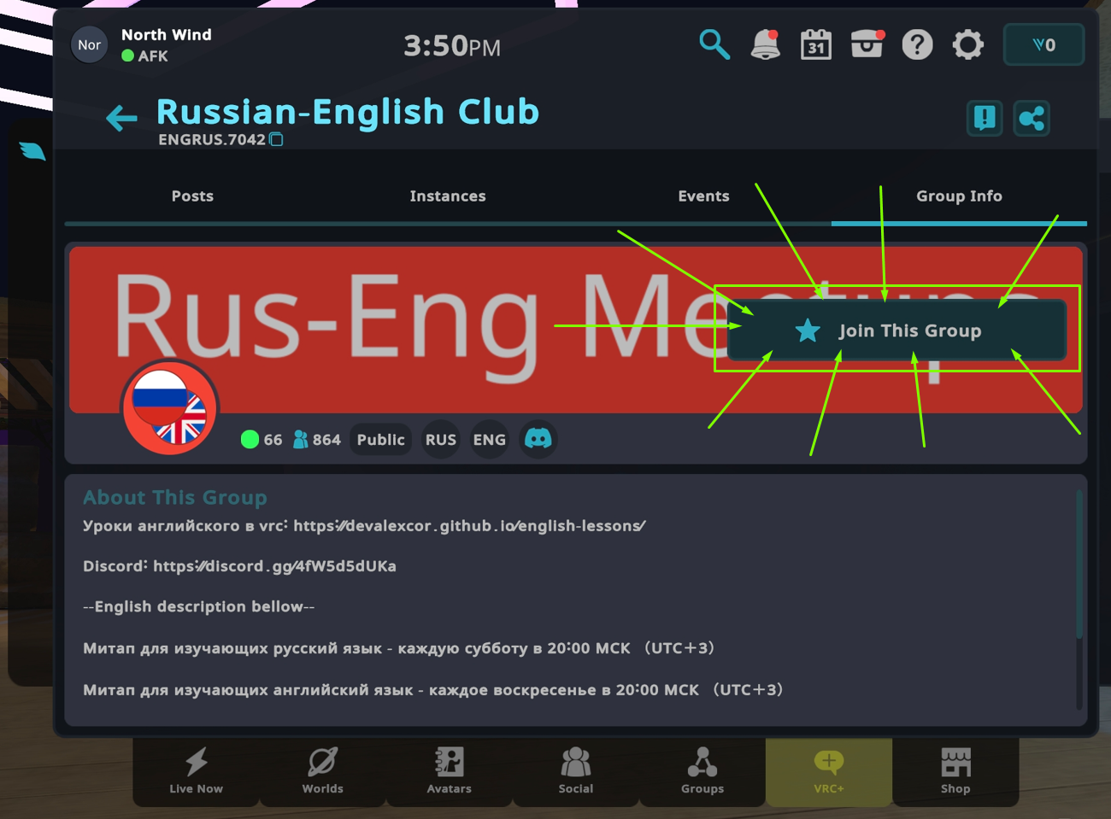This screenshot has width=1111, height=819.
Task: Open the Avatars menu
Action: coord(449,771)
